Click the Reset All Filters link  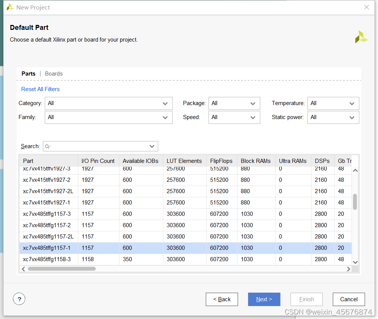click(x=40, y=89)
